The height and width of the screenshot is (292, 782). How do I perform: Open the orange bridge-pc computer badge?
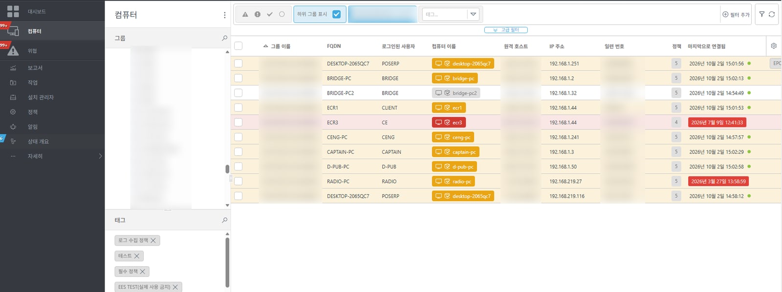pyautogui.click(x=455, y=78)
